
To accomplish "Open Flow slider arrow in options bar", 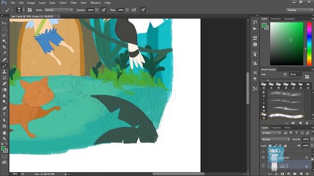I will tap(127, 10).
